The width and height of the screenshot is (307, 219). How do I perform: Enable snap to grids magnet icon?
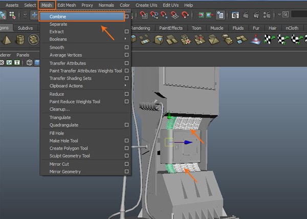[144, 15]
